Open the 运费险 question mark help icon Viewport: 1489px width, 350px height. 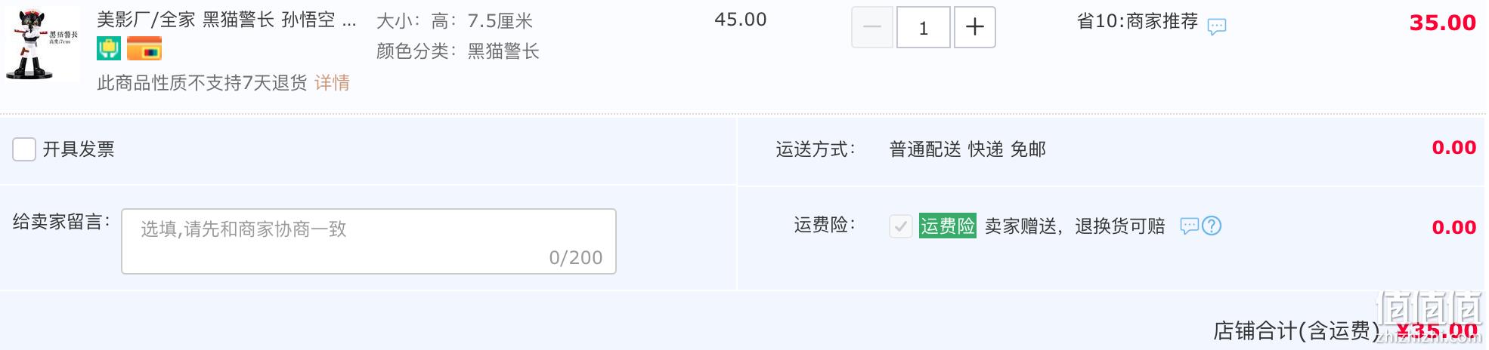pyautogui.click(x=1212, y=226)
